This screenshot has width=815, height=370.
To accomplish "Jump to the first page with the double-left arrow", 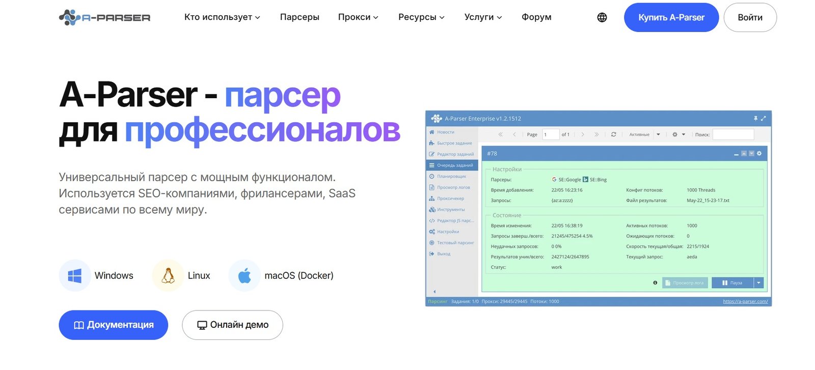I will 500,134.
